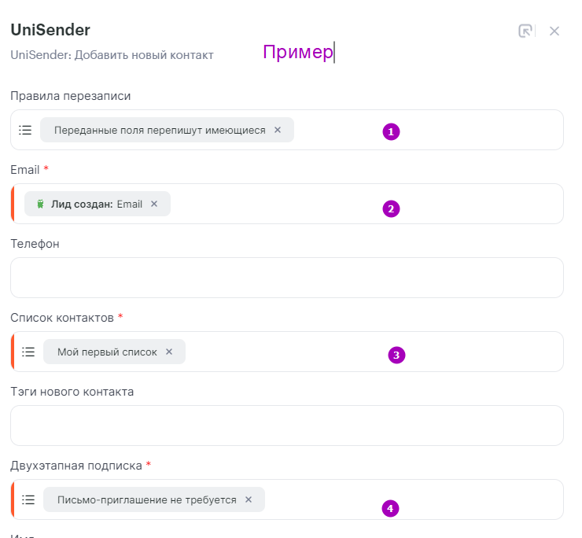Open list icon in Двухэтапная подписка field
The width and height of the screenshot is (582, 538).
coord(28,499)
